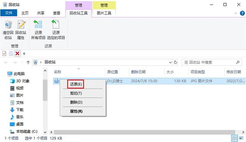Select 本地磁盘 (C:) in the navigation pane
Image resolution: width=246 pixels, height=142 pixels.
23,131
